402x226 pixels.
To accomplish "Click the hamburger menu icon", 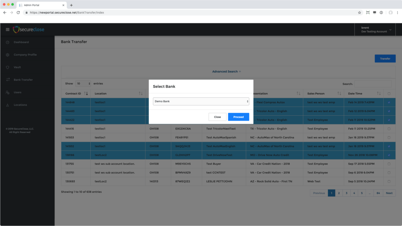I will (x=7, y=30).
